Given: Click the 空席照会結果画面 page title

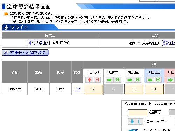Looking at the screenshot, I should 29,7.
